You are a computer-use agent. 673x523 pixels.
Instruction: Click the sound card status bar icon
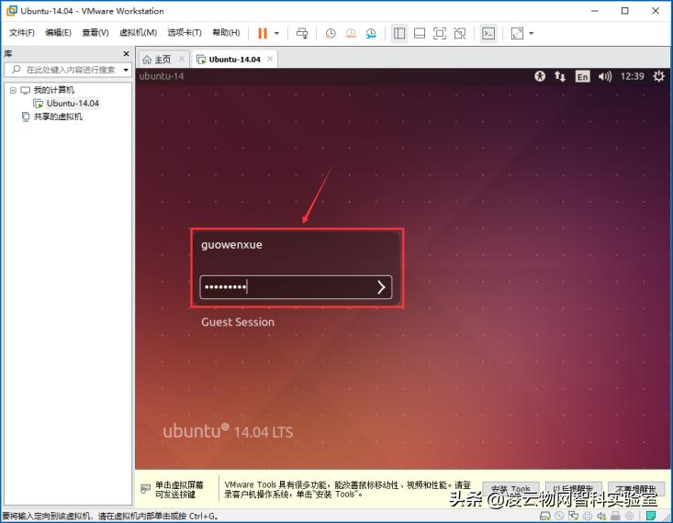pos(601,516)
